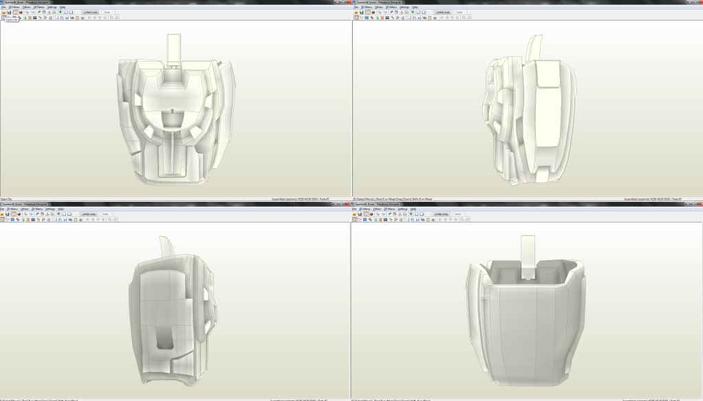703x401 pixels.
Task: Click Save floppy icon in bottom-right window
Action: (360, 214)
